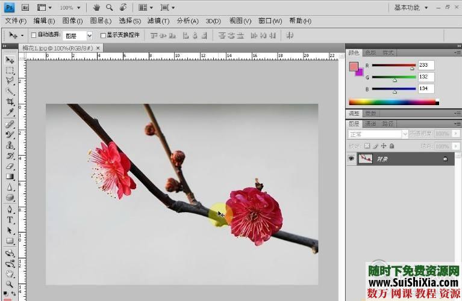This screenshot has width=462, height=301.
Task: Open the Layers panel options menu
Action: (457, 124)
